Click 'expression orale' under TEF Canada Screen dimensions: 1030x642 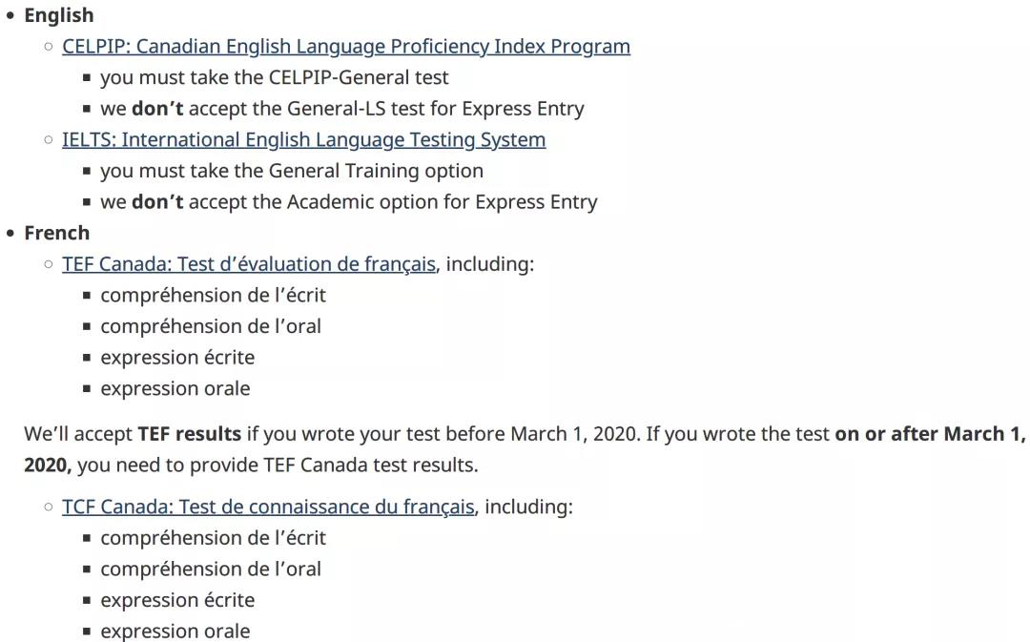[175, 389]
